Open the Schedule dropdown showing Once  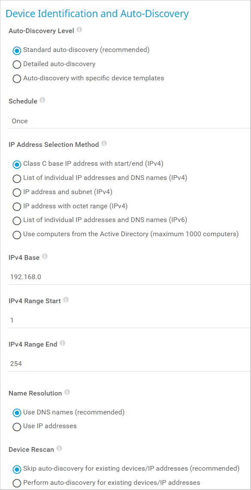click(130, 121)
